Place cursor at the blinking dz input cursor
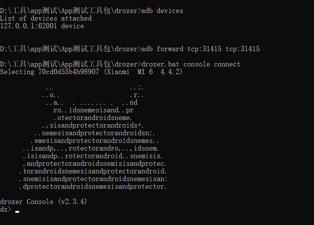The width and height of the screenshot is (314, 225). 17,211
